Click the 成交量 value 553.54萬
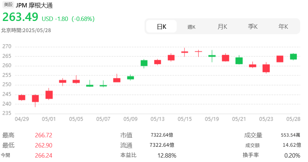The image size is (308, 162). click(x=290, y=135)
